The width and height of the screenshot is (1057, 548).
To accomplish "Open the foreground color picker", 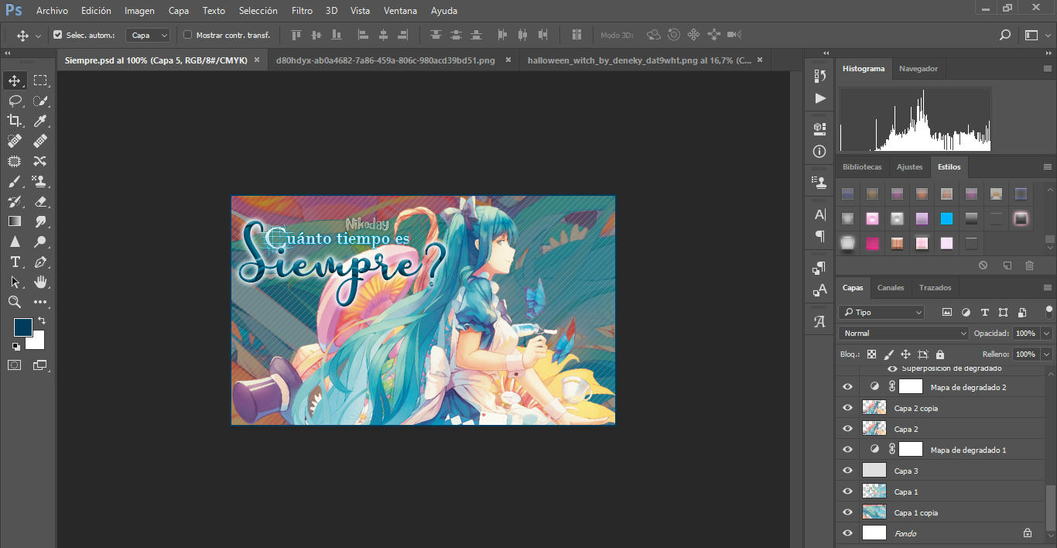I will click(x=22, y=327).
